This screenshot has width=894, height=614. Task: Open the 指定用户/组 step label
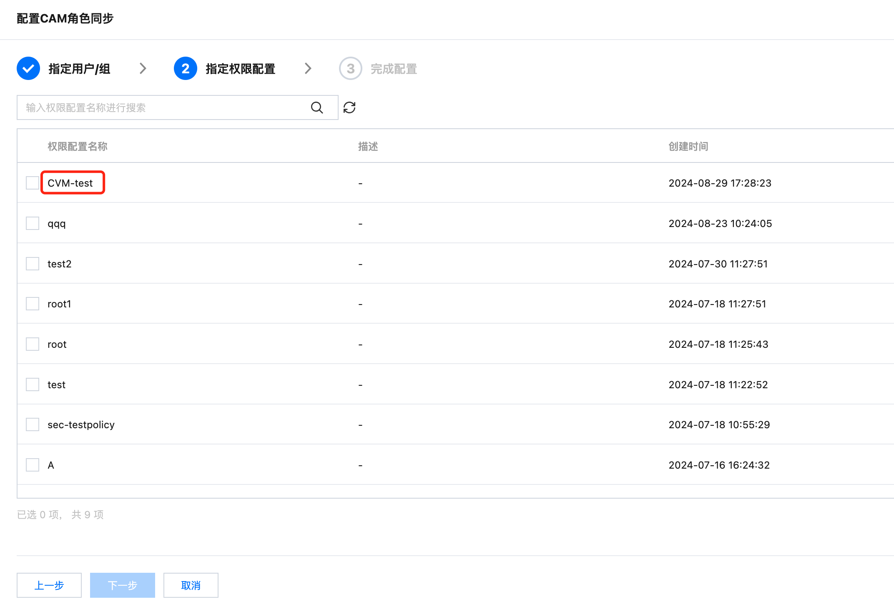point(79,69)
